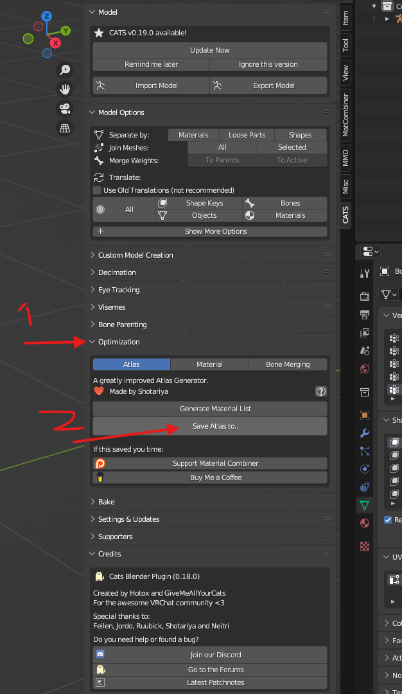Click Generate Material List
Viewport: 402px width, 694px height.
(x=210, y=409)
